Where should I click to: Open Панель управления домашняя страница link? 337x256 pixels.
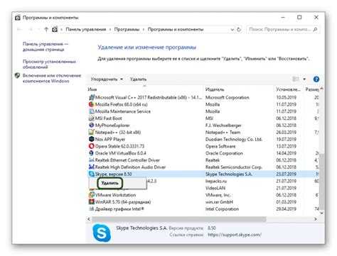[x=46, y=47]
